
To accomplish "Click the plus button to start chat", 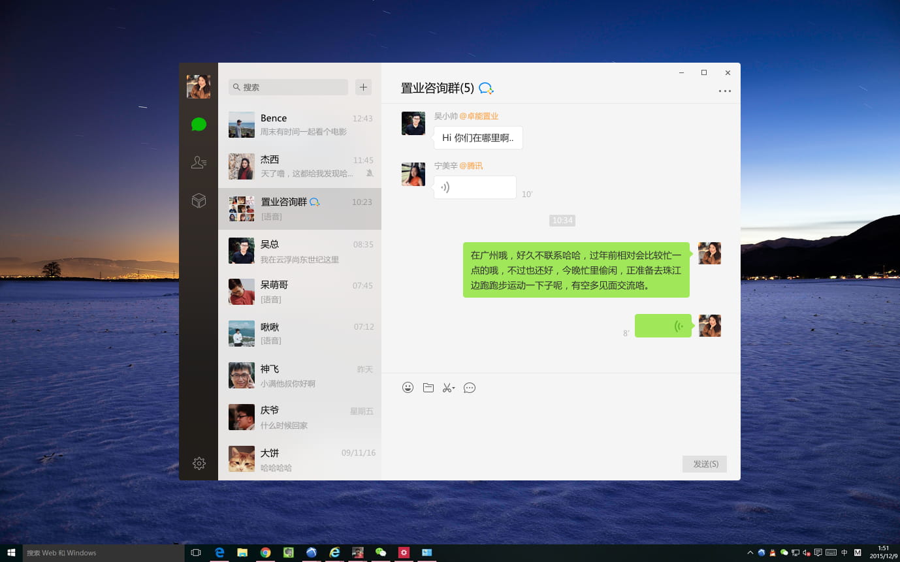I will coord(363,87).
